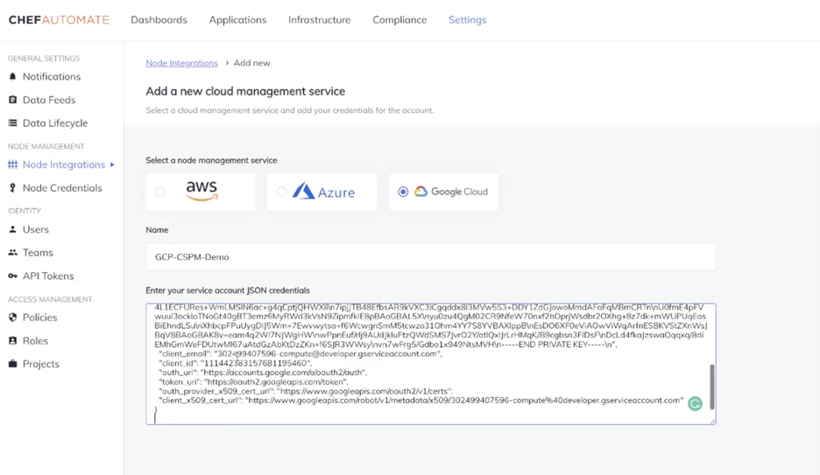Click the Teams group icon
This screenshot has height=475, width=820.
12,253
